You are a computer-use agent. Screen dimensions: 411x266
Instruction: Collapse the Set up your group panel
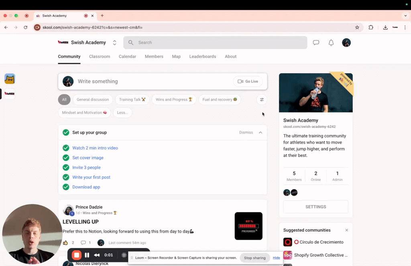point(260,133)
